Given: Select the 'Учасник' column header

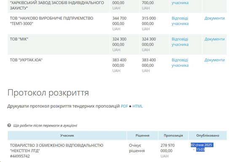Looking at the screenshot, I should (67, 135).
